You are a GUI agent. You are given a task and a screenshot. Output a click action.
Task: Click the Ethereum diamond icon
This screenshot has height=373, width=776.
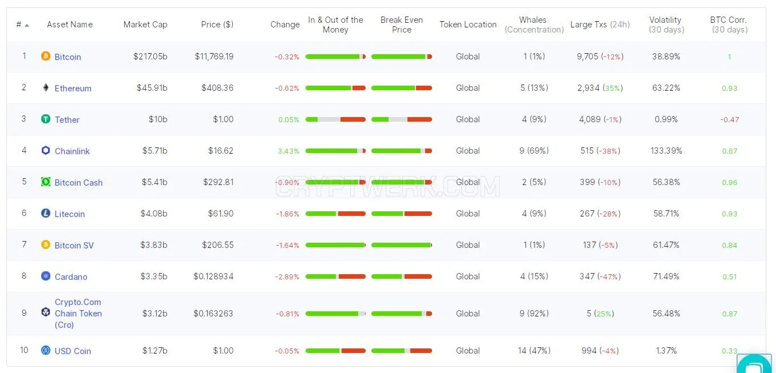click(x=46, y=87)
